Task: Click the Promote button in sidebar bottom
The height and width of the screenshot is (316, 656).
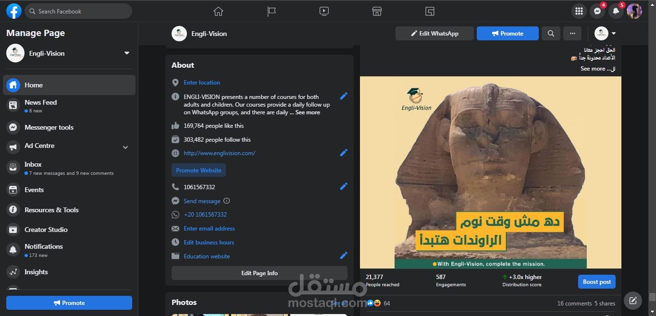Action: click(x=69, y=303)
